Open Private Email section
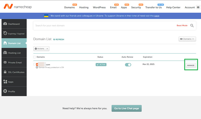Viewport: 201px width, 119px height. (14, 62)
